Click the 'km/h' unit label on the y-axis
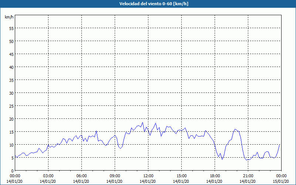Screen dimensions: 296x185 click(x=9, y=17)
